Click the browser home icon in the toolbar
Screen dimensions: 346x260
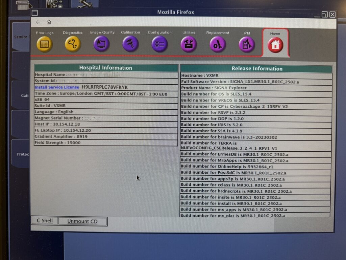click(49, 22)
